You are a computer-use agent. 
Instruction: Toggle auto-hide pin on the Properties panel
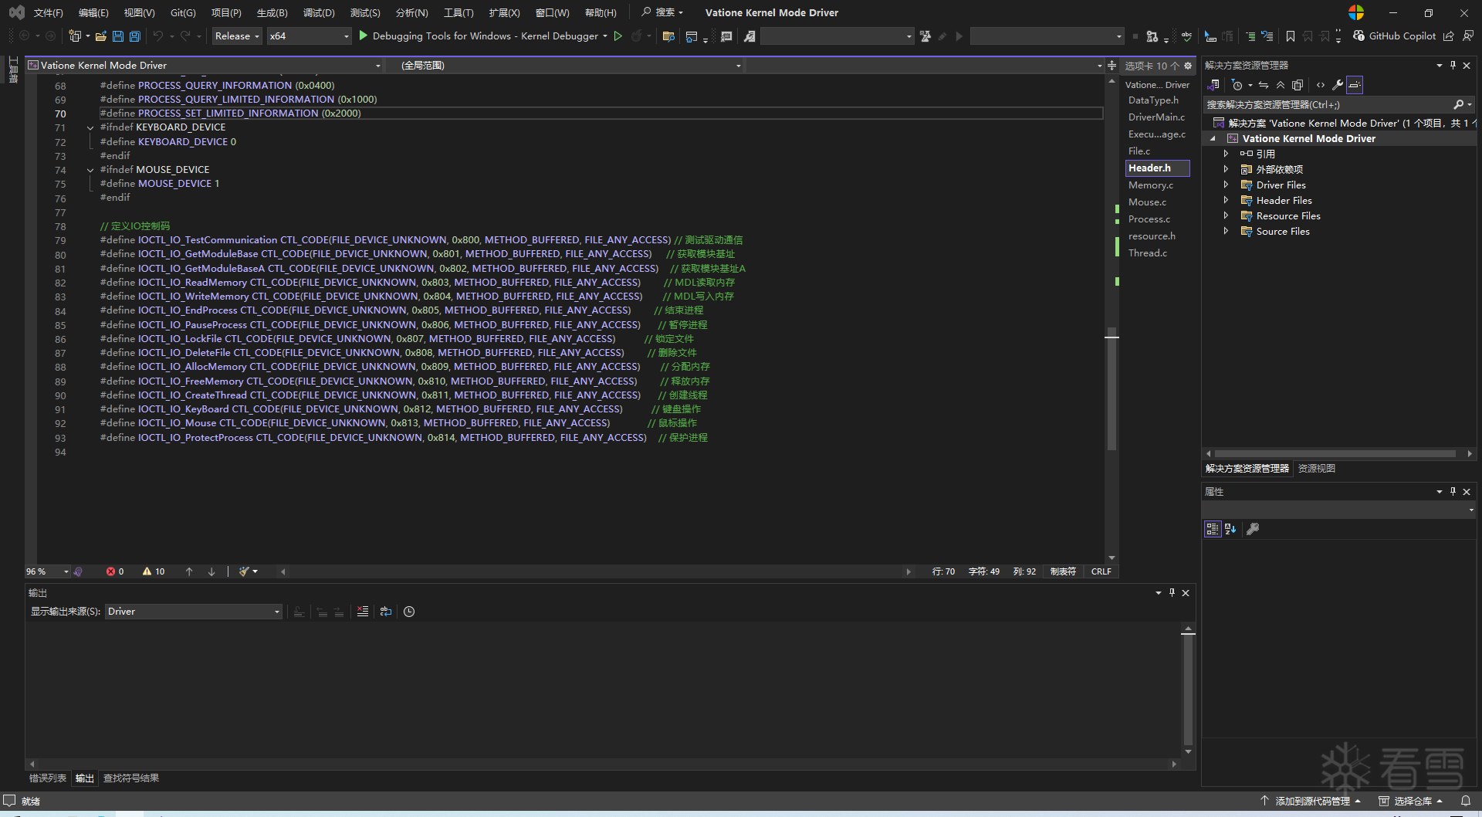click(x=1453, y=491)
